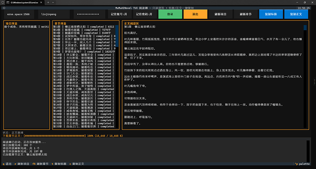Click the clock in the TUI header

point(304,8)
